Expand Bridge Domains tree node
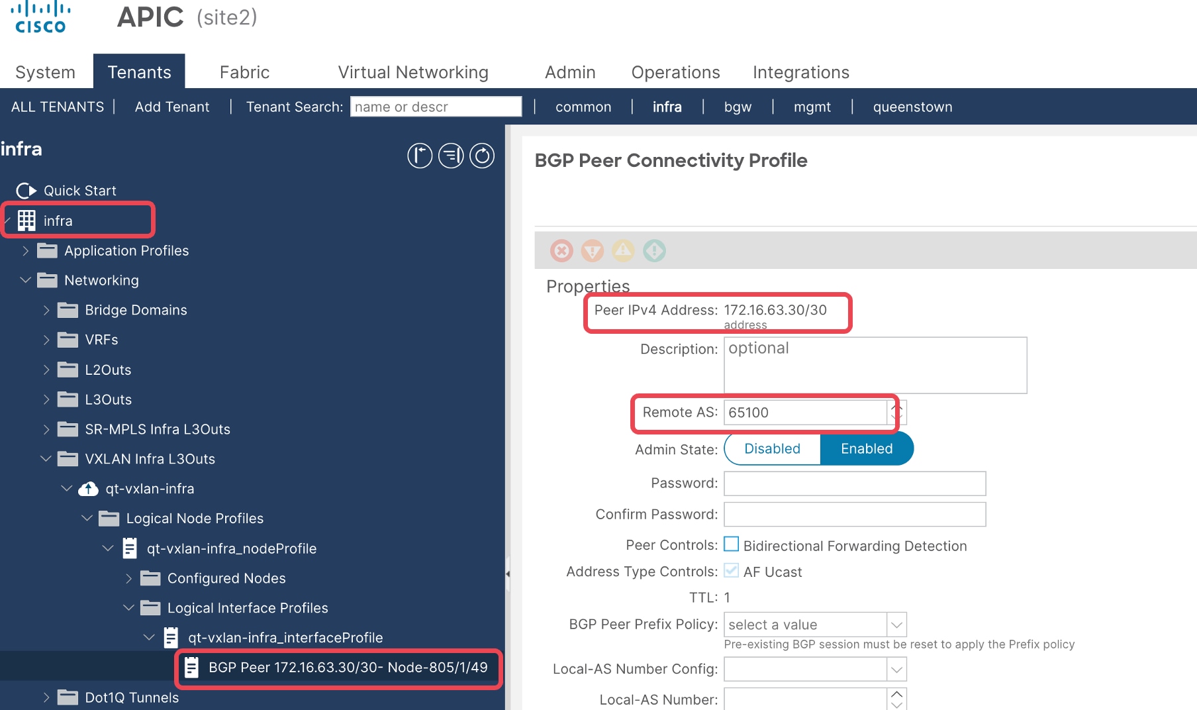 (x=46, y=310)
